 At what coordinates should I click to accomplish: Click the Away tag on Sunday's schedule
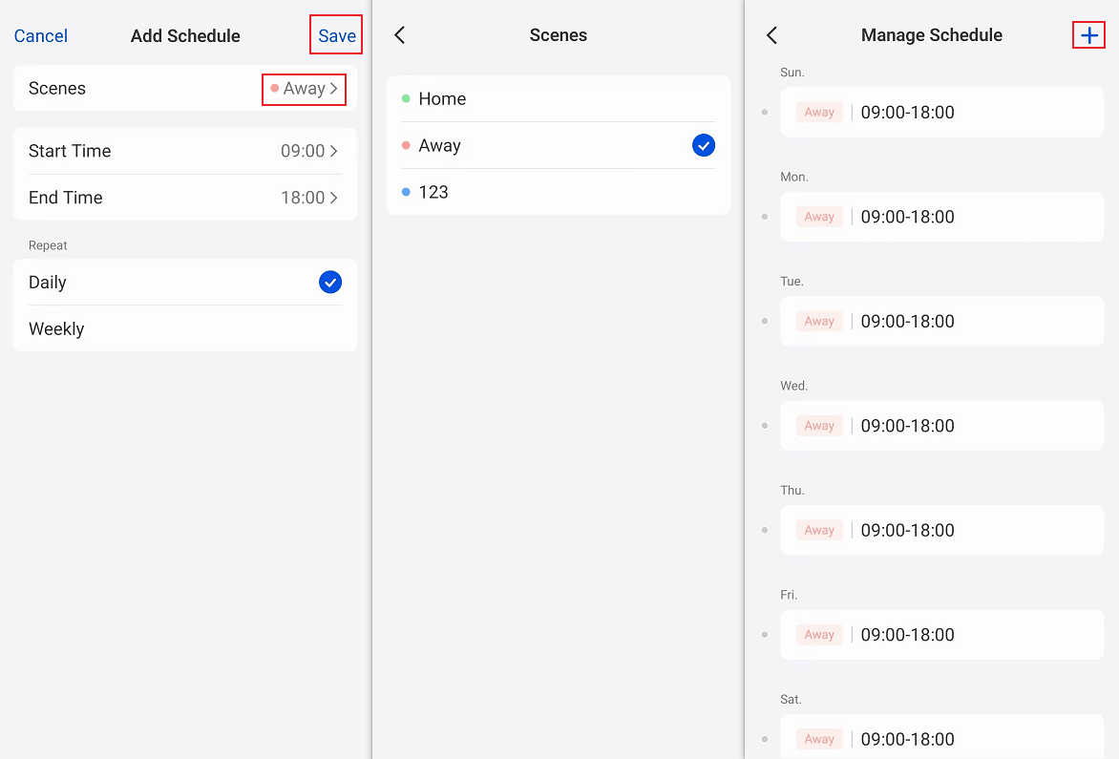pyautogui.click(x=819, y=113)
